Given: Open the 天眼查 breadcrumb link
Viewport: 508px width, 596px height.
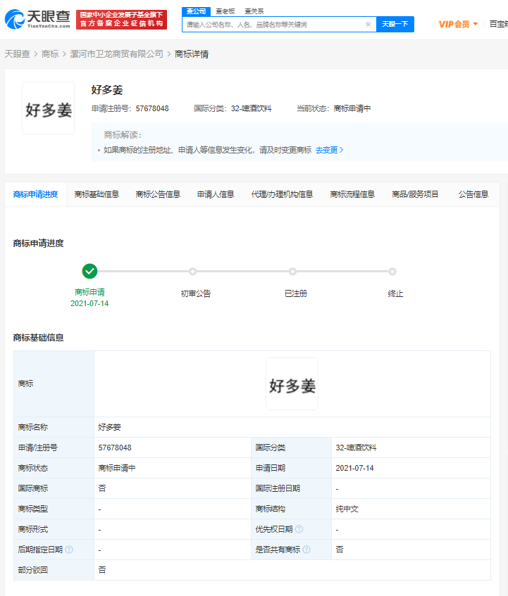Looking at the screenshot, I should tap(17, 54).
